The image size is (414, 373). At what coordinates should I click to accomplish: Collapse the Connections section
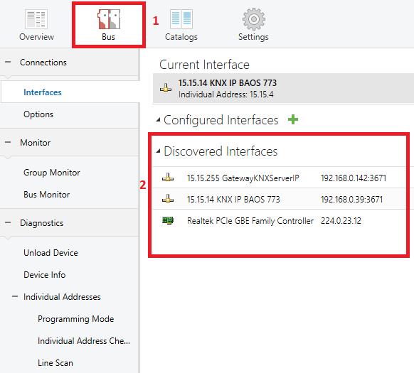[8, 63]
